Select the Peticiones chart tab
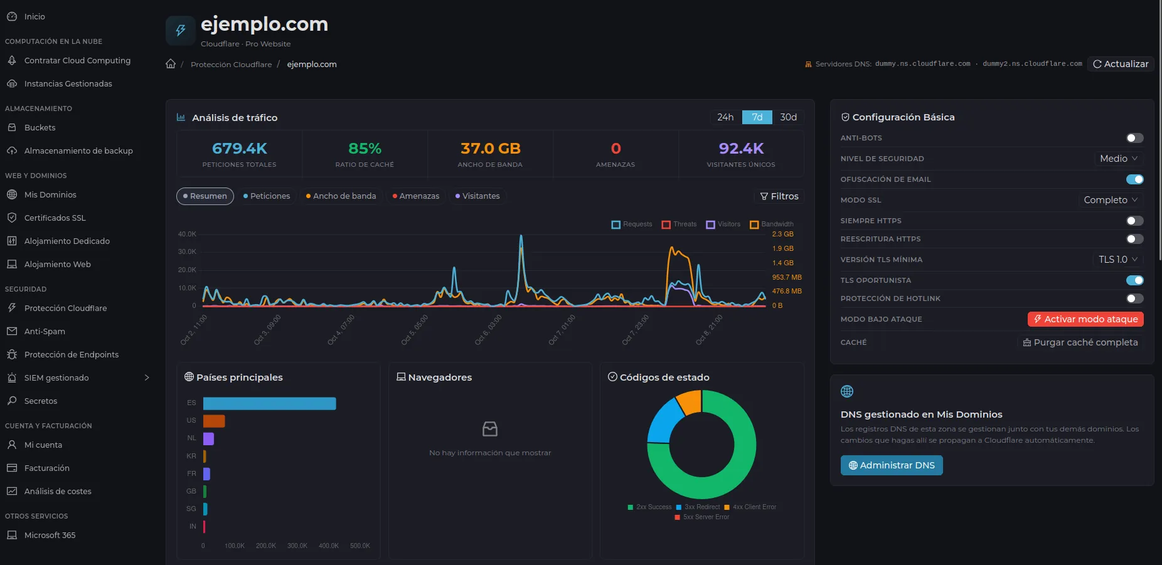 [x=267, y=196]
